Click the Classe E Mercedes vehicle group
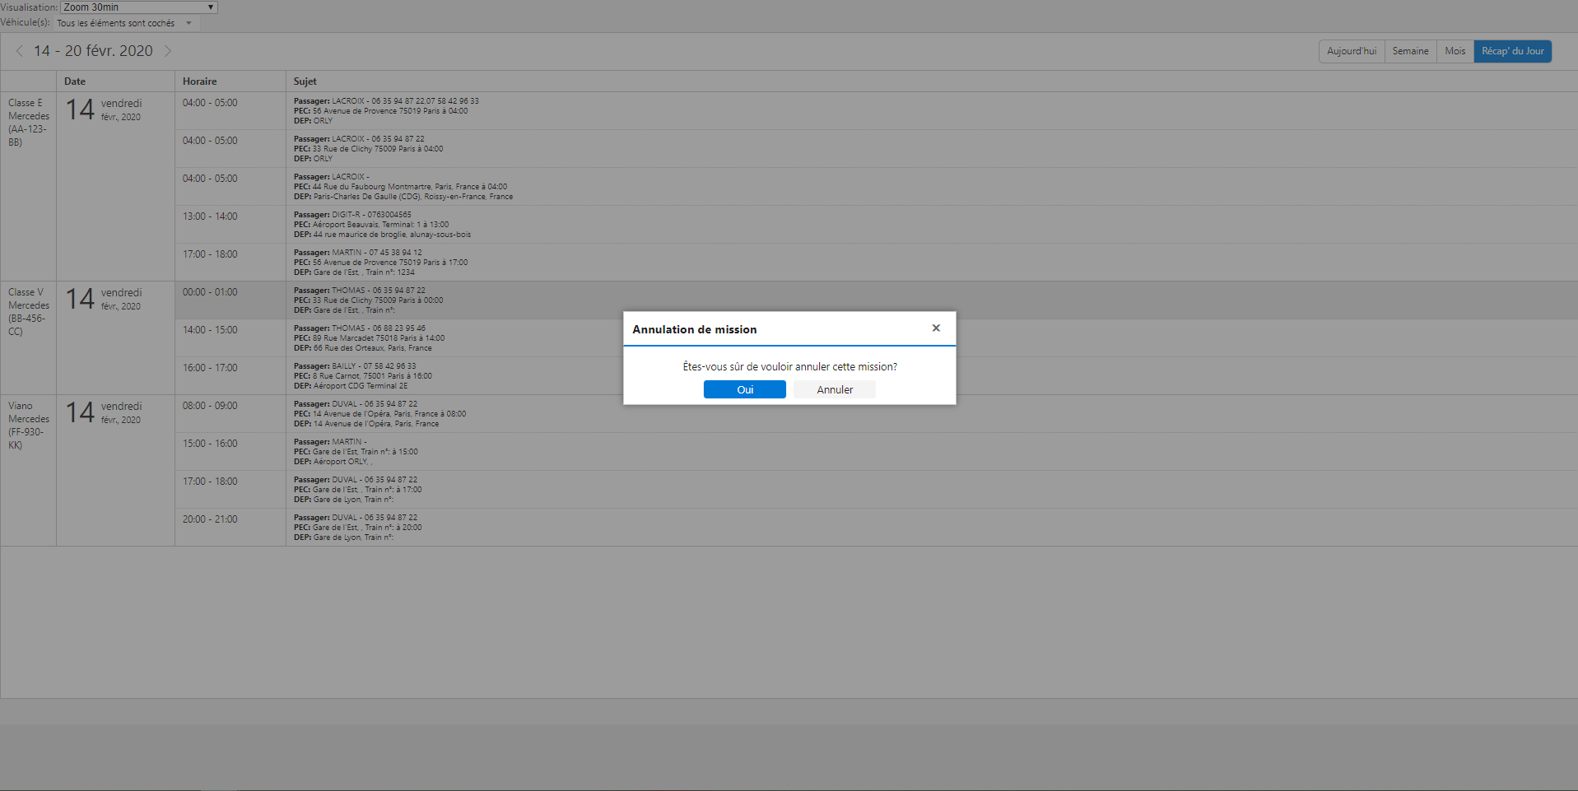Image resolution: width=1578 pixels, height=791 pixels. pyautogui.click(x=28, y=123)
